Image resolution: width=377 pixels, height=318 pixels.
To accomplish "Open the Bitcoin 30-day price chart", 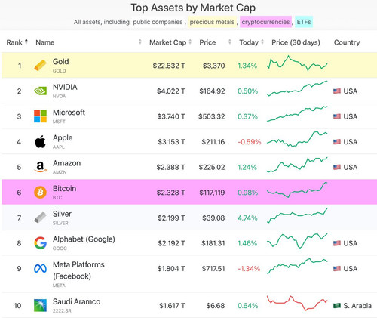I will [x=297, y=190].
